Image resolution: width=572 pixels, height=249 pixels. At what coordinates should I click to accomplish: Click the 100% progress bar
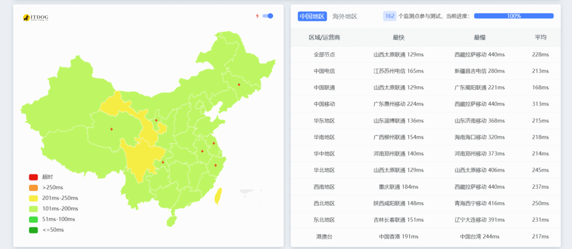tap(513, 16)
